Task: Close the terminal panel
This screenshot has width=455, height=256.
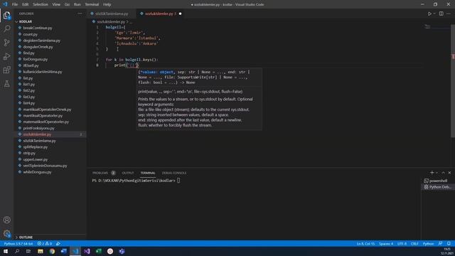Action: point(449,173)
